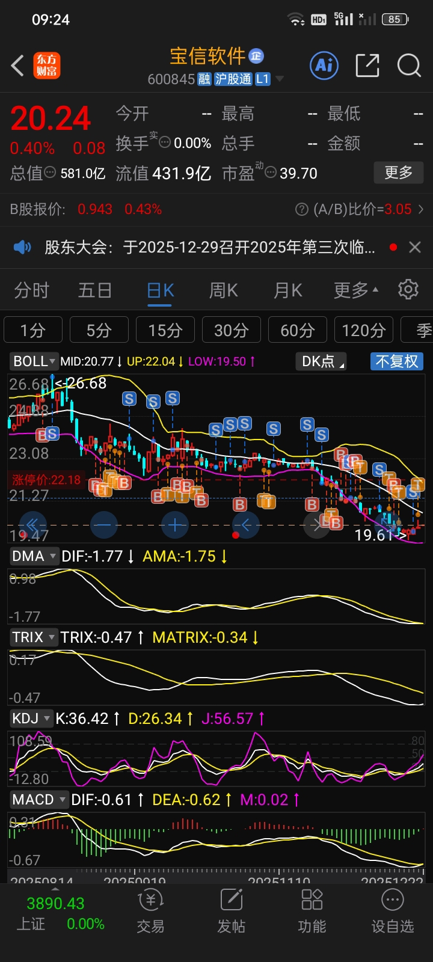The image size is (433, 962).
Task: Tap the chart scroll-to-start double arrow
Action: tap(32, 525)
